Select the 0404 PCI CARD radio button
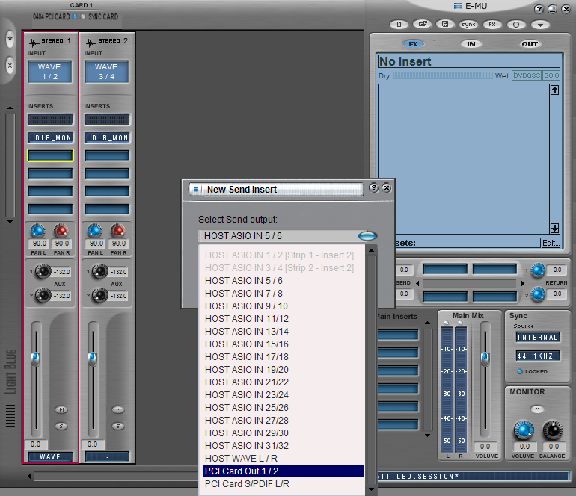The image size is (576, 496). [x=76, y=16]
